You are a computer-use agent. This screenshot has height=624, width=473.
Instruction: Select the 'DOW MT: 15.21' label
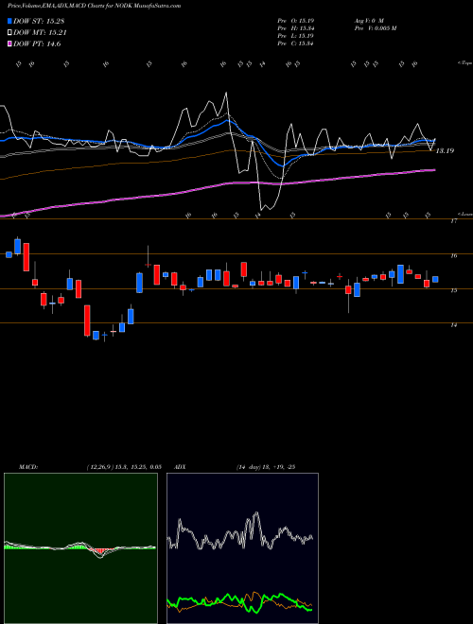click(41, 33)
